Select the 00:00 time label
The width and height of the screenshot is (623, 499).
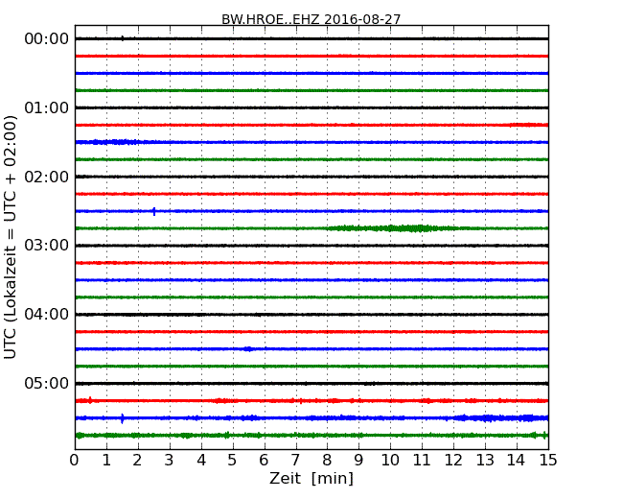[x=47, y=39]
